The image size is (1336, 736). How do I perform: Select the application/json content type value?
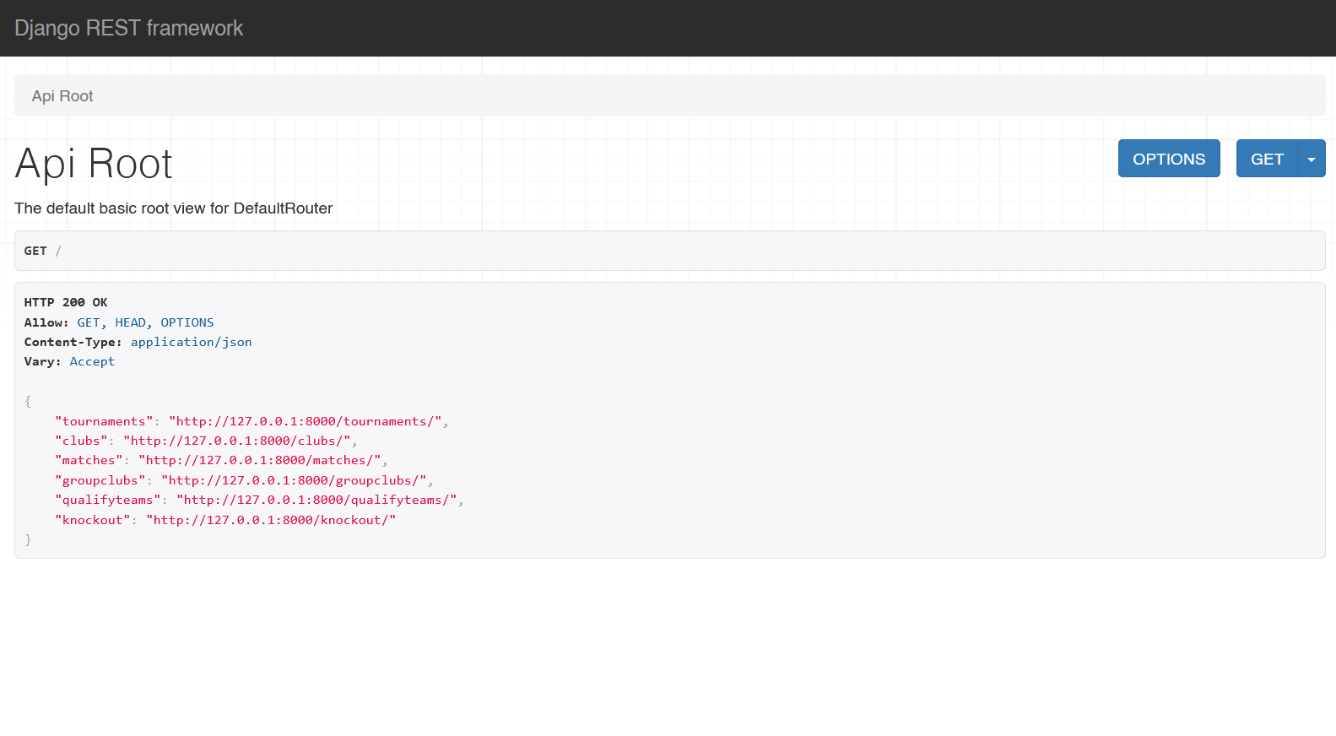pos(191,342)
